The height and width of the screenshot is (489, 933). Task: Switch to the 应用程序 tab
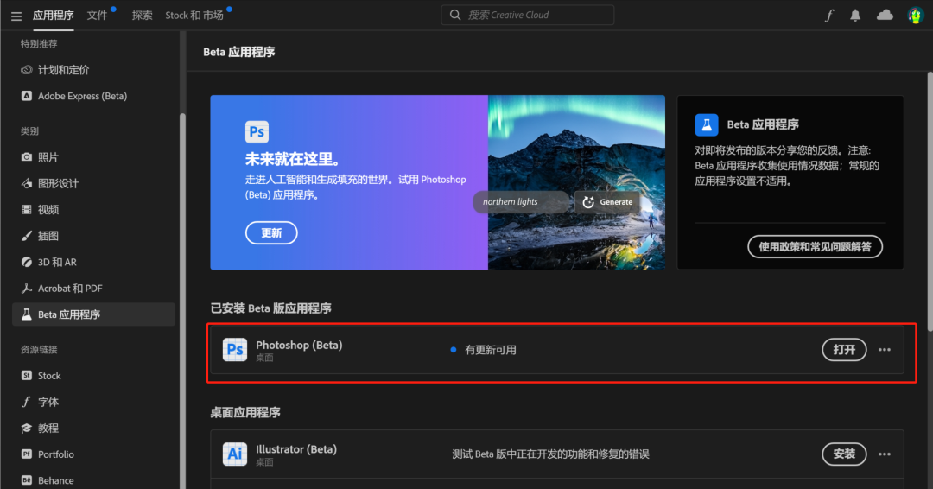click(53, 16)
